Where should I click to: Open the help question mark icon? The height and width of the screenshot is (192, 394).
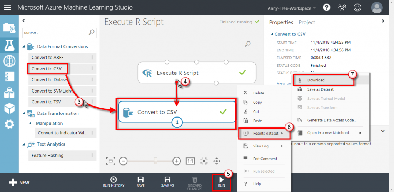click(x=326, y=8)
